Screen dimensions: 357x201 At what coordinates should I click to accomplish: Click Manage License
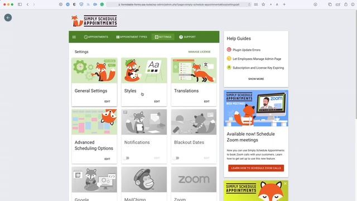pos(199,52)
